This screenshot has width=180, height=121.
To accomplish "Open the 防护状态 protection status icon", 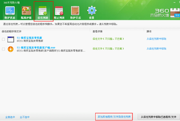I will tap(10, 13).
